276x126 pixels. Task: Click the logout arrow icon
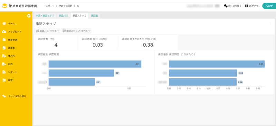pos(247,6)
